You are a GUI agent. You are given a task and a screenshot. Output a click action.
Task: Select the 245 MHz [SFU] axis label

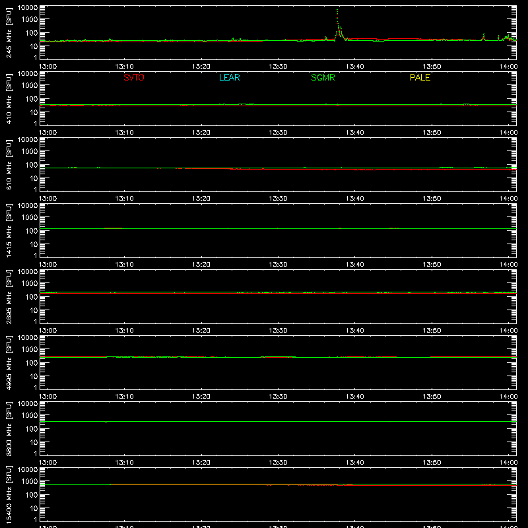(9, 32)
